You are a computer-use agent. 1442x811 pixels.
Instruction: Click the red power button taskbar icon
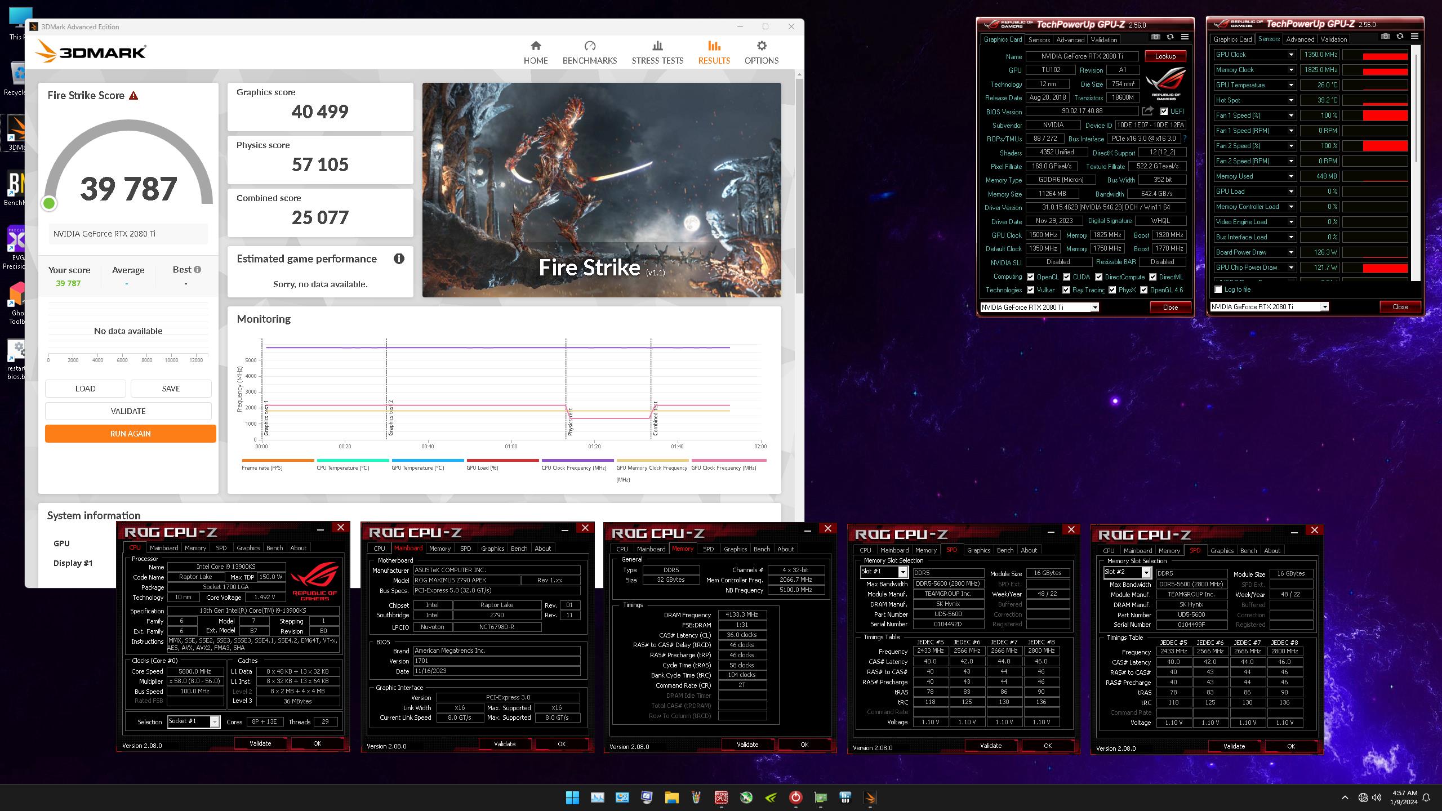[795, 797]
